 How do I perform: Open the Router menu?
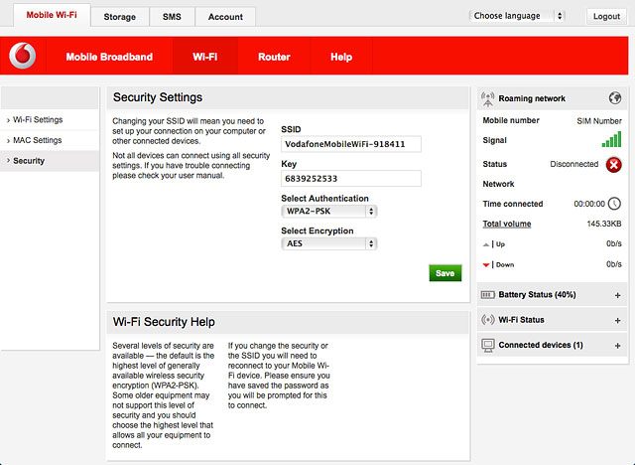tap(274, 57)
